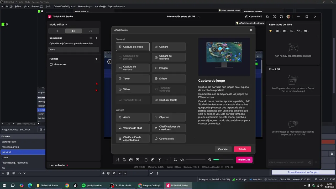Mute the microphone icon
This screenshot has width=336, height=189.
[x=210, y=160]
